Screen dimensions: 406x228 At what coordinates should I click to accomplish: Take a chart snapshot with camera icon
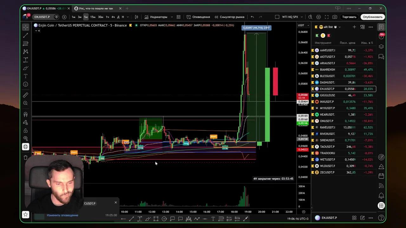[335, 17]
